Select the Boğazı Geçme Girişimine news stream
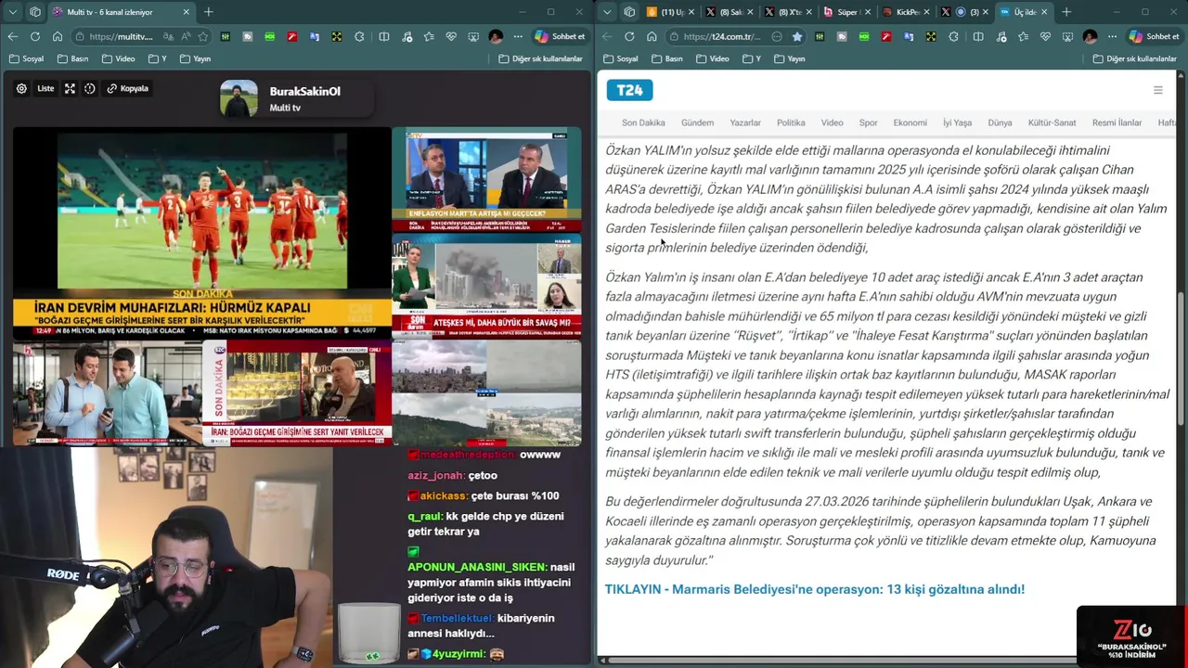 297,393
